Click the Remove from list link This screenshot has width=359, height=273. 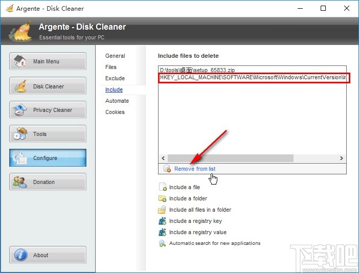click(195, 169)
